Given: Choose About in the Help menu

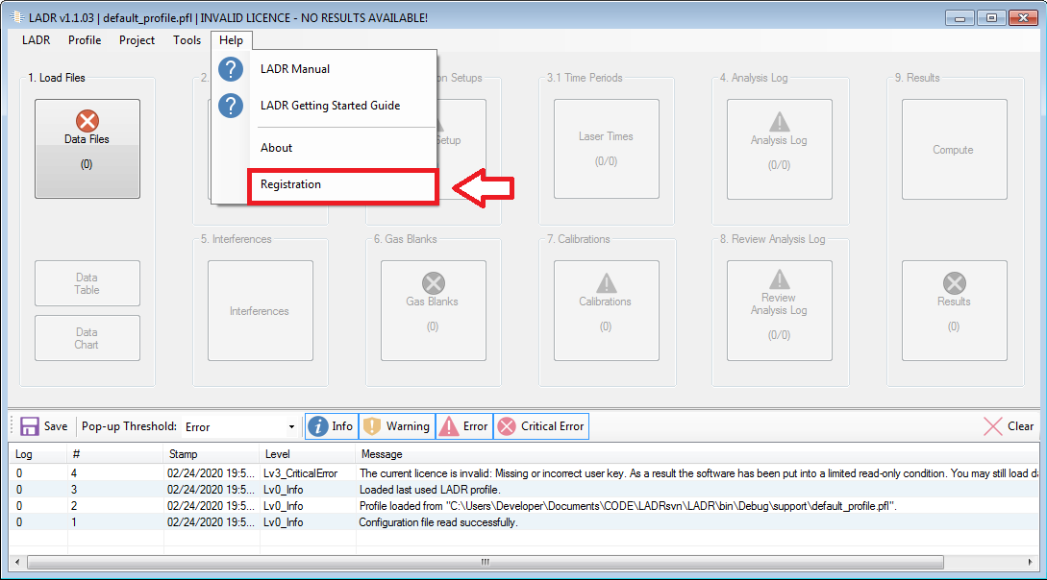Looking at the screenshot, I should point(277,148).
